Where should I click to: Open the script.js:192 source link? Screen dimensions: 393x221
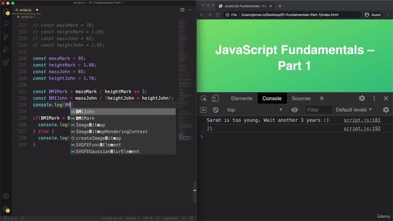[362, 128]
